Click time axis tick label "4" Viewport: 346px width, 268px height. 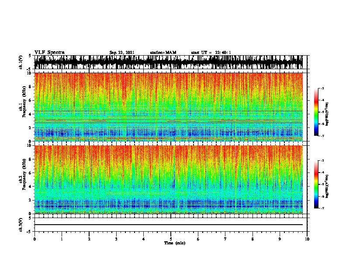143,239
